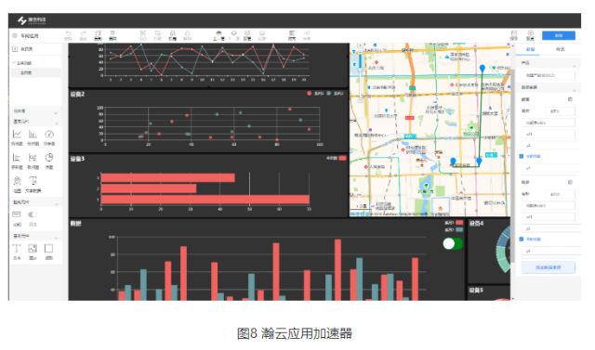Collapse the control components section in sidebar
Viewport: 595px width, 350px height.
tap(56, 204)
